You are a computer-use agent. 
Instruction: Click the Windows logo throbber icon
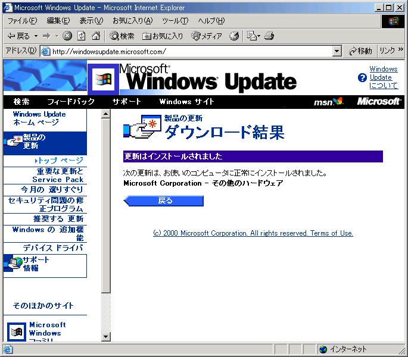pyautogui.click(x=393, y=21)
